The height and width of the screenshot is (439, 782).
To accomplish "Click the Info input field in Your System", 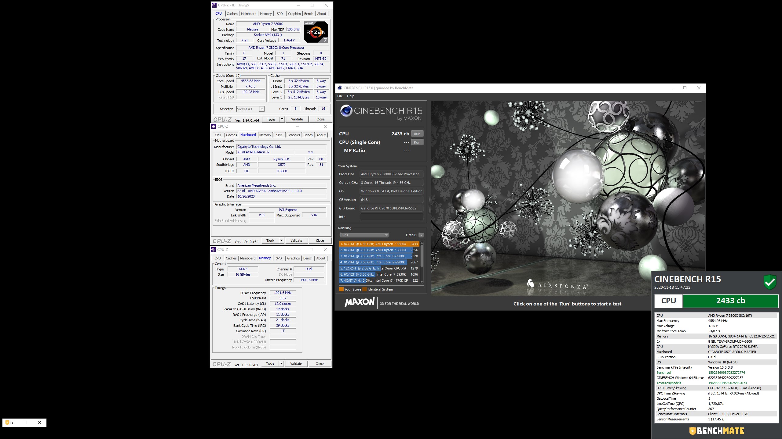I will tap(391, 217).
